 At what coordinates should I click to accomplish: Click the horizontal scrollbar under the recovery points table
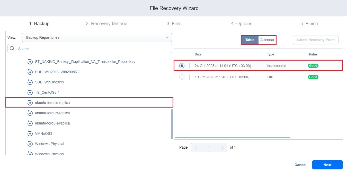(233, 138)
